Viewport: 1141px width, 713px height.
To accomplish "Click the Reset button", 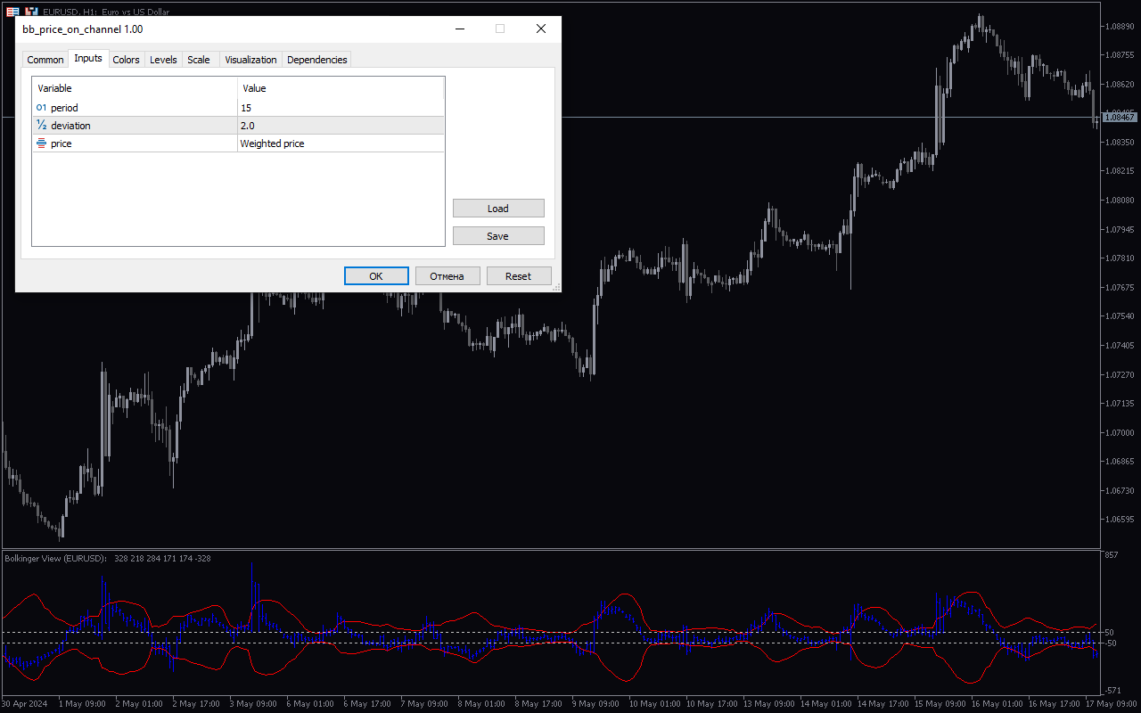I will 519,276.
